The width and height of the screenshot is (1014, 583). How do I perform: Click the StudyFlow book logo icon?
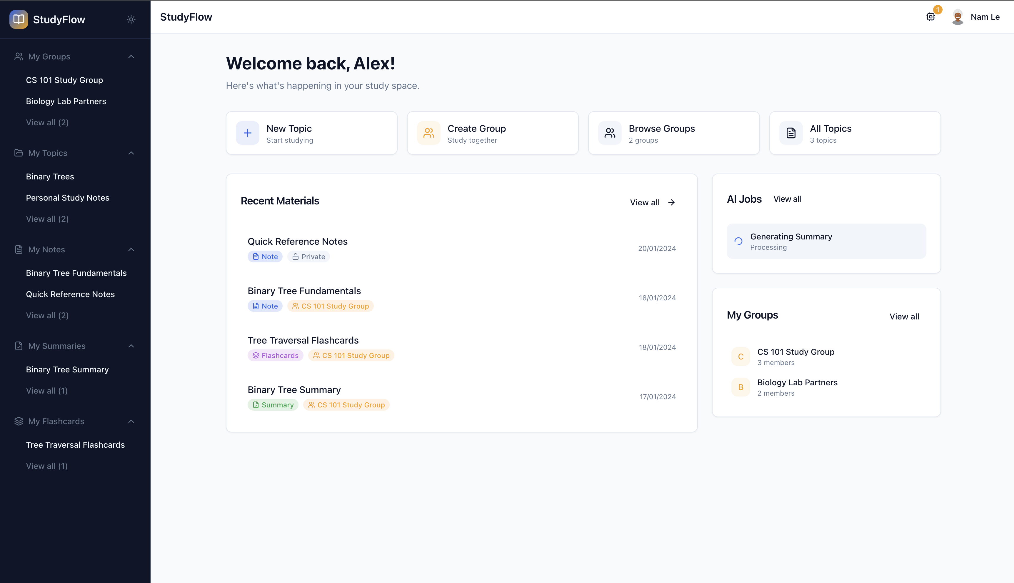click(x=19, y=19)
